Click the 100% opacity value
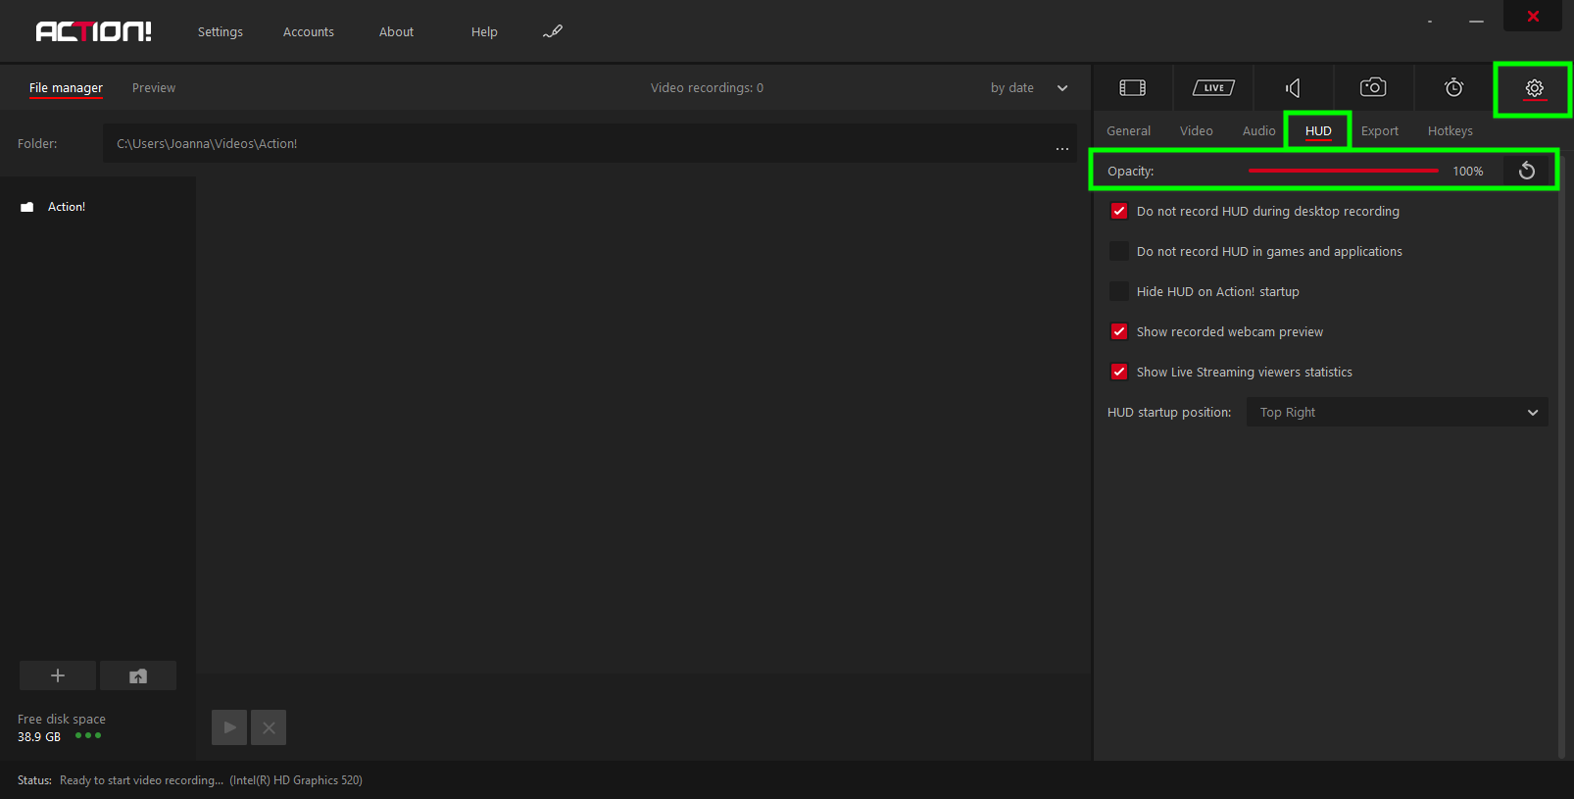 click(1468, 172)
